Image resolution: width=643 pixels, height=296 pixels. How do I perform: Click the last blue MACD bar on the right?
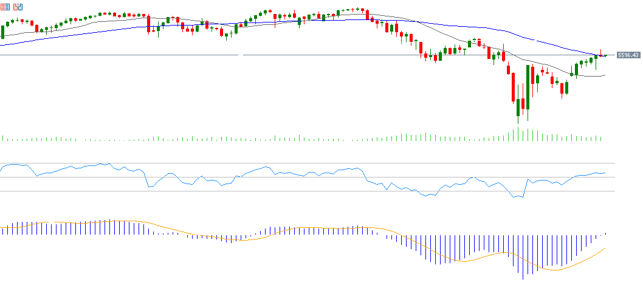coord(605,234)
